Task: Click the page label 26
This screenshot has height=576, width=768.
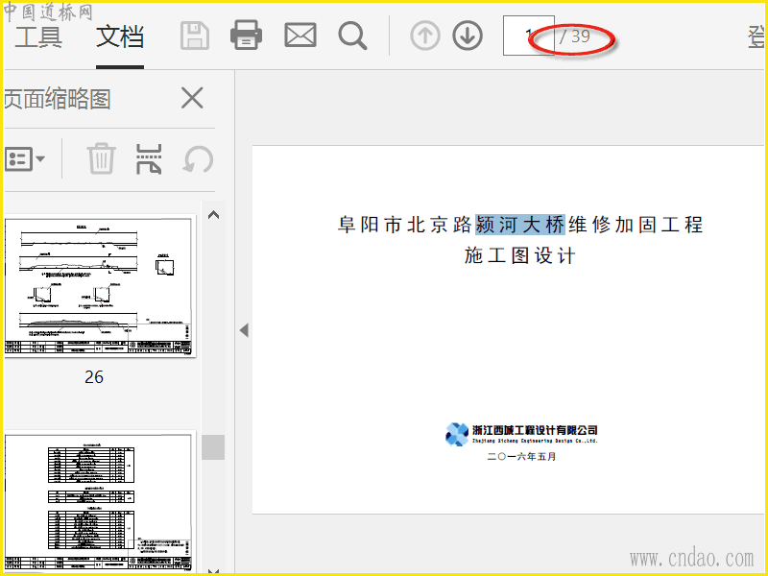Action: pos(94,376)
